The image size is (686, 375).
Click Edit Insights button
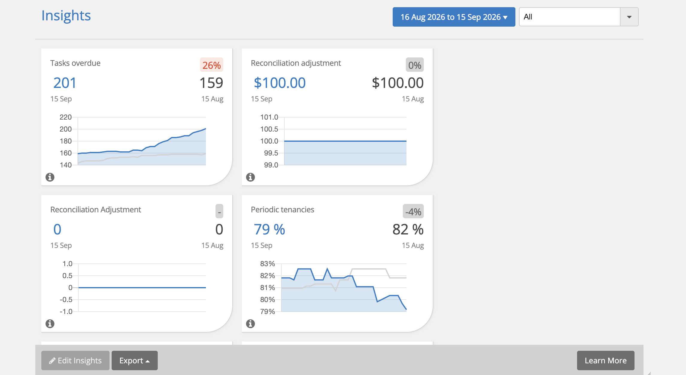coord(75,360)
